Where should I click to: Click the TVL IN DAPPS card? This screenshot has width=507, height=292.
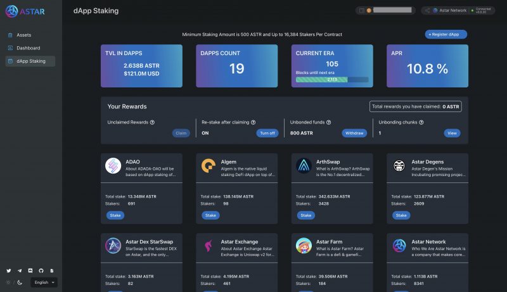pos(141,66)
